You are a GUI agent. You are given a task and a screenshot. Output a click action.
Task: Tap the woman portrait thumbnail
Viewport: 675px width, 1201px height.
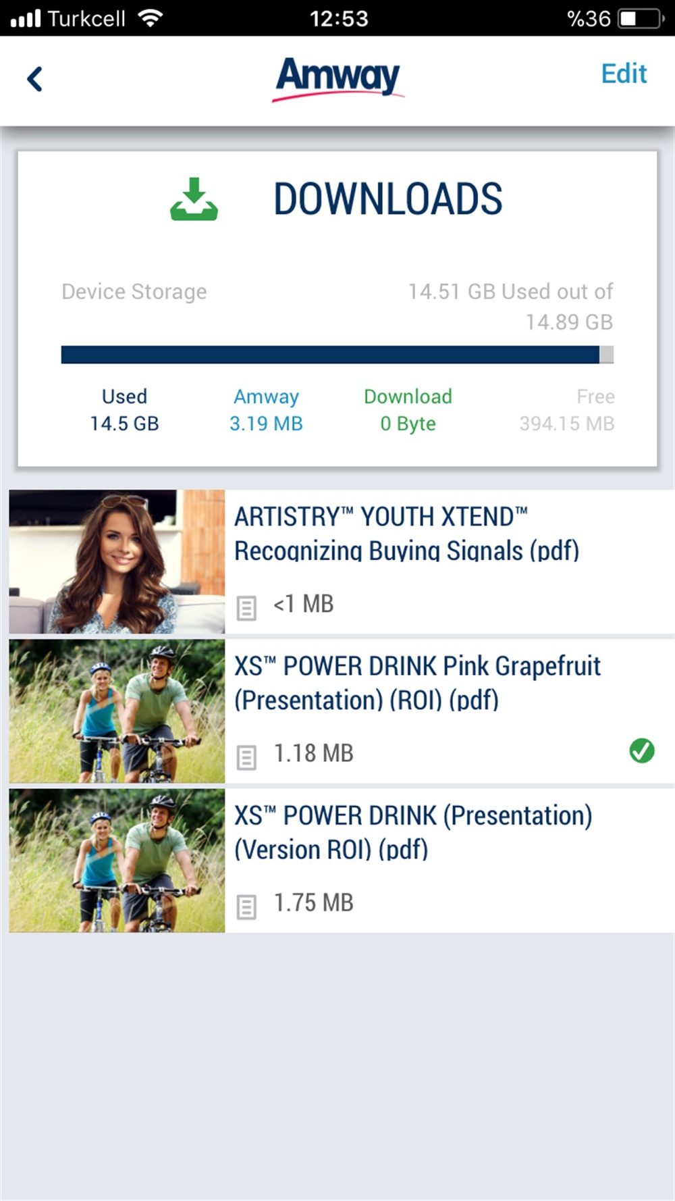click(x=117, y=561)
